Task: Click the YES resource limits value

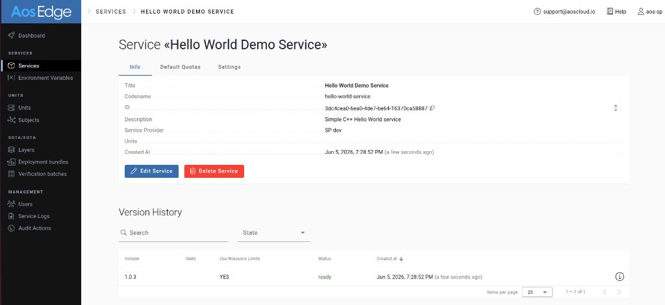Action: 224,277
